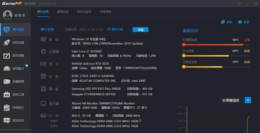Click Windows 10 专业版 64位 text

point(89,39)
